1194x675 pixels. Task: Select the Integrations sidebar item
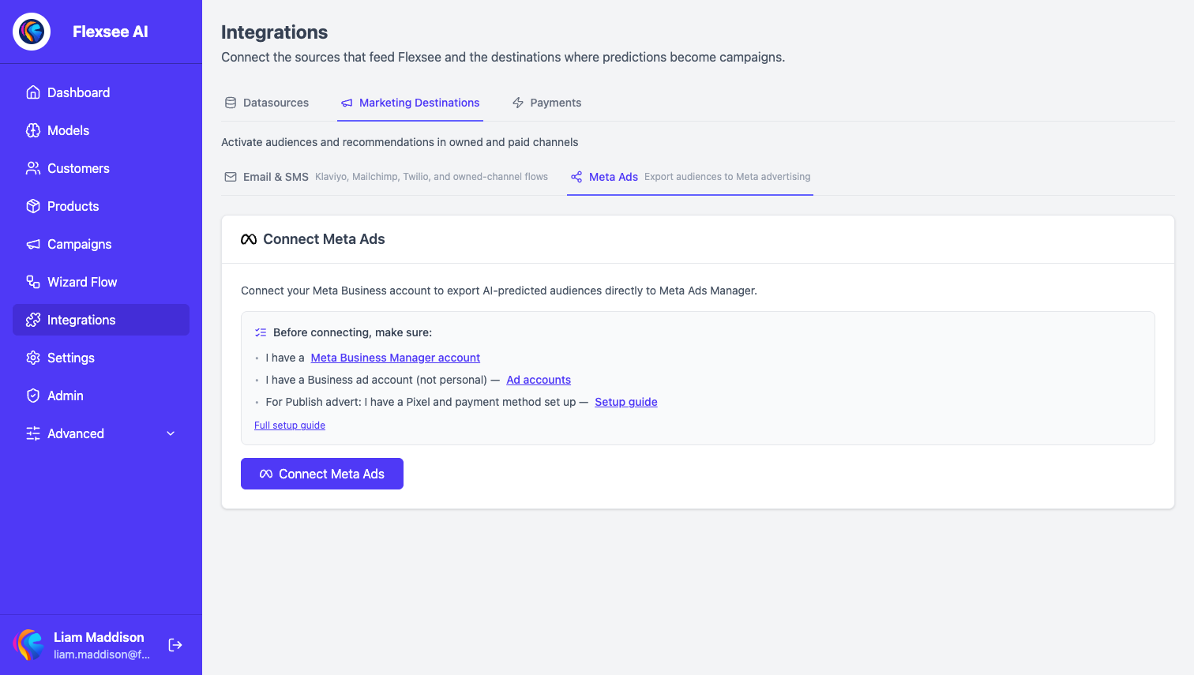(101, 320)
